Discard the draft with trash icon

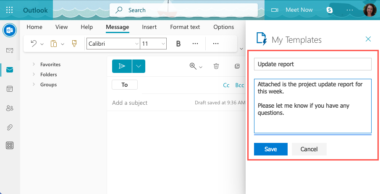pyautogui.click(x=216, y=66)
